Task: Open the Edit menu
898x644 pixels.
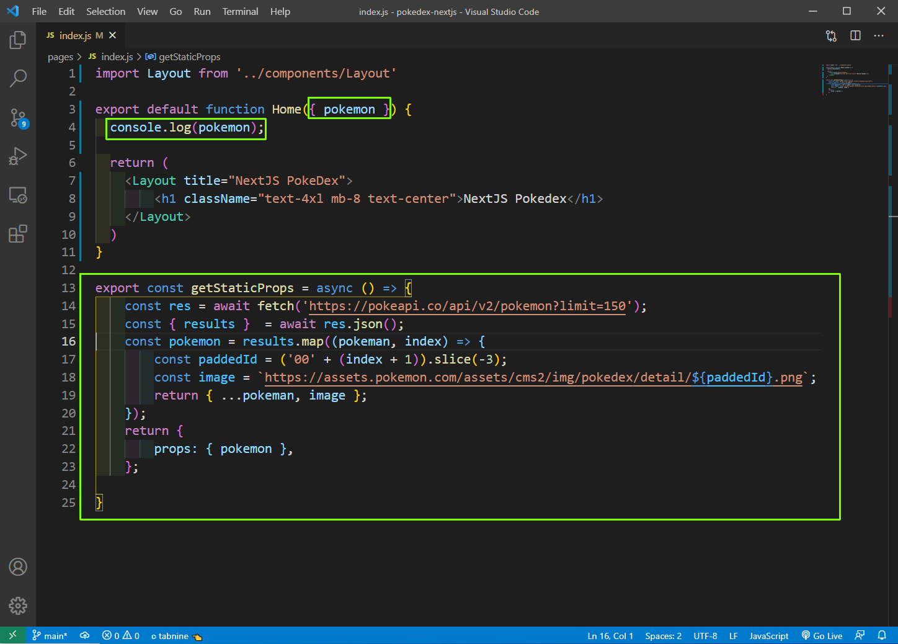Action: coord(66,11)
